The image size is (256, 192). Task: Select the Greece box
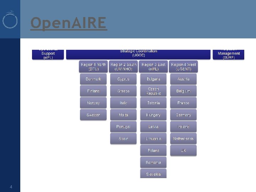click(x=123, y=91)
